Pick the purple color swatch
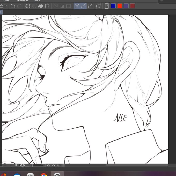Image resolution: width=176 pixels, height=176 pixels. pyautogui.click(x=126, y=6)
